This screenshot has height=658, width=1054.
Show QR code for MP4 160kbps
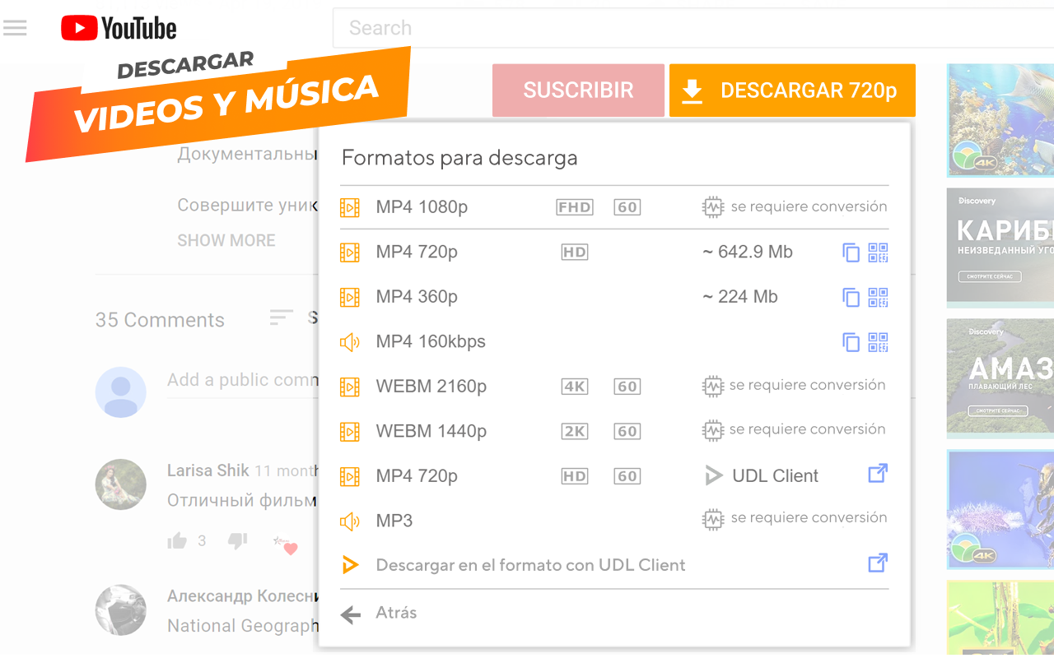878,341
